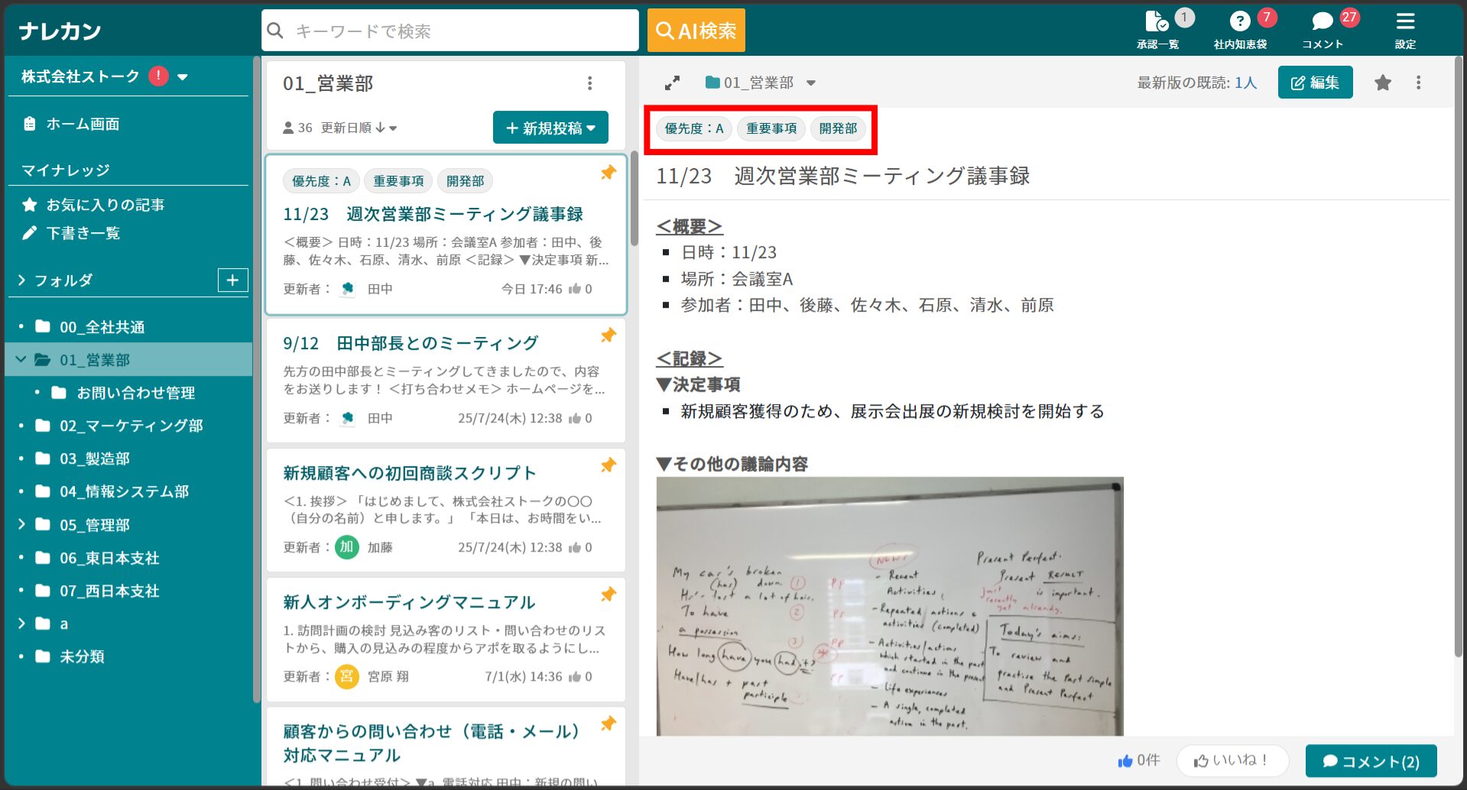Click the AI検索 button
This screenshot has height=790, width=1467.
[696, 31]
